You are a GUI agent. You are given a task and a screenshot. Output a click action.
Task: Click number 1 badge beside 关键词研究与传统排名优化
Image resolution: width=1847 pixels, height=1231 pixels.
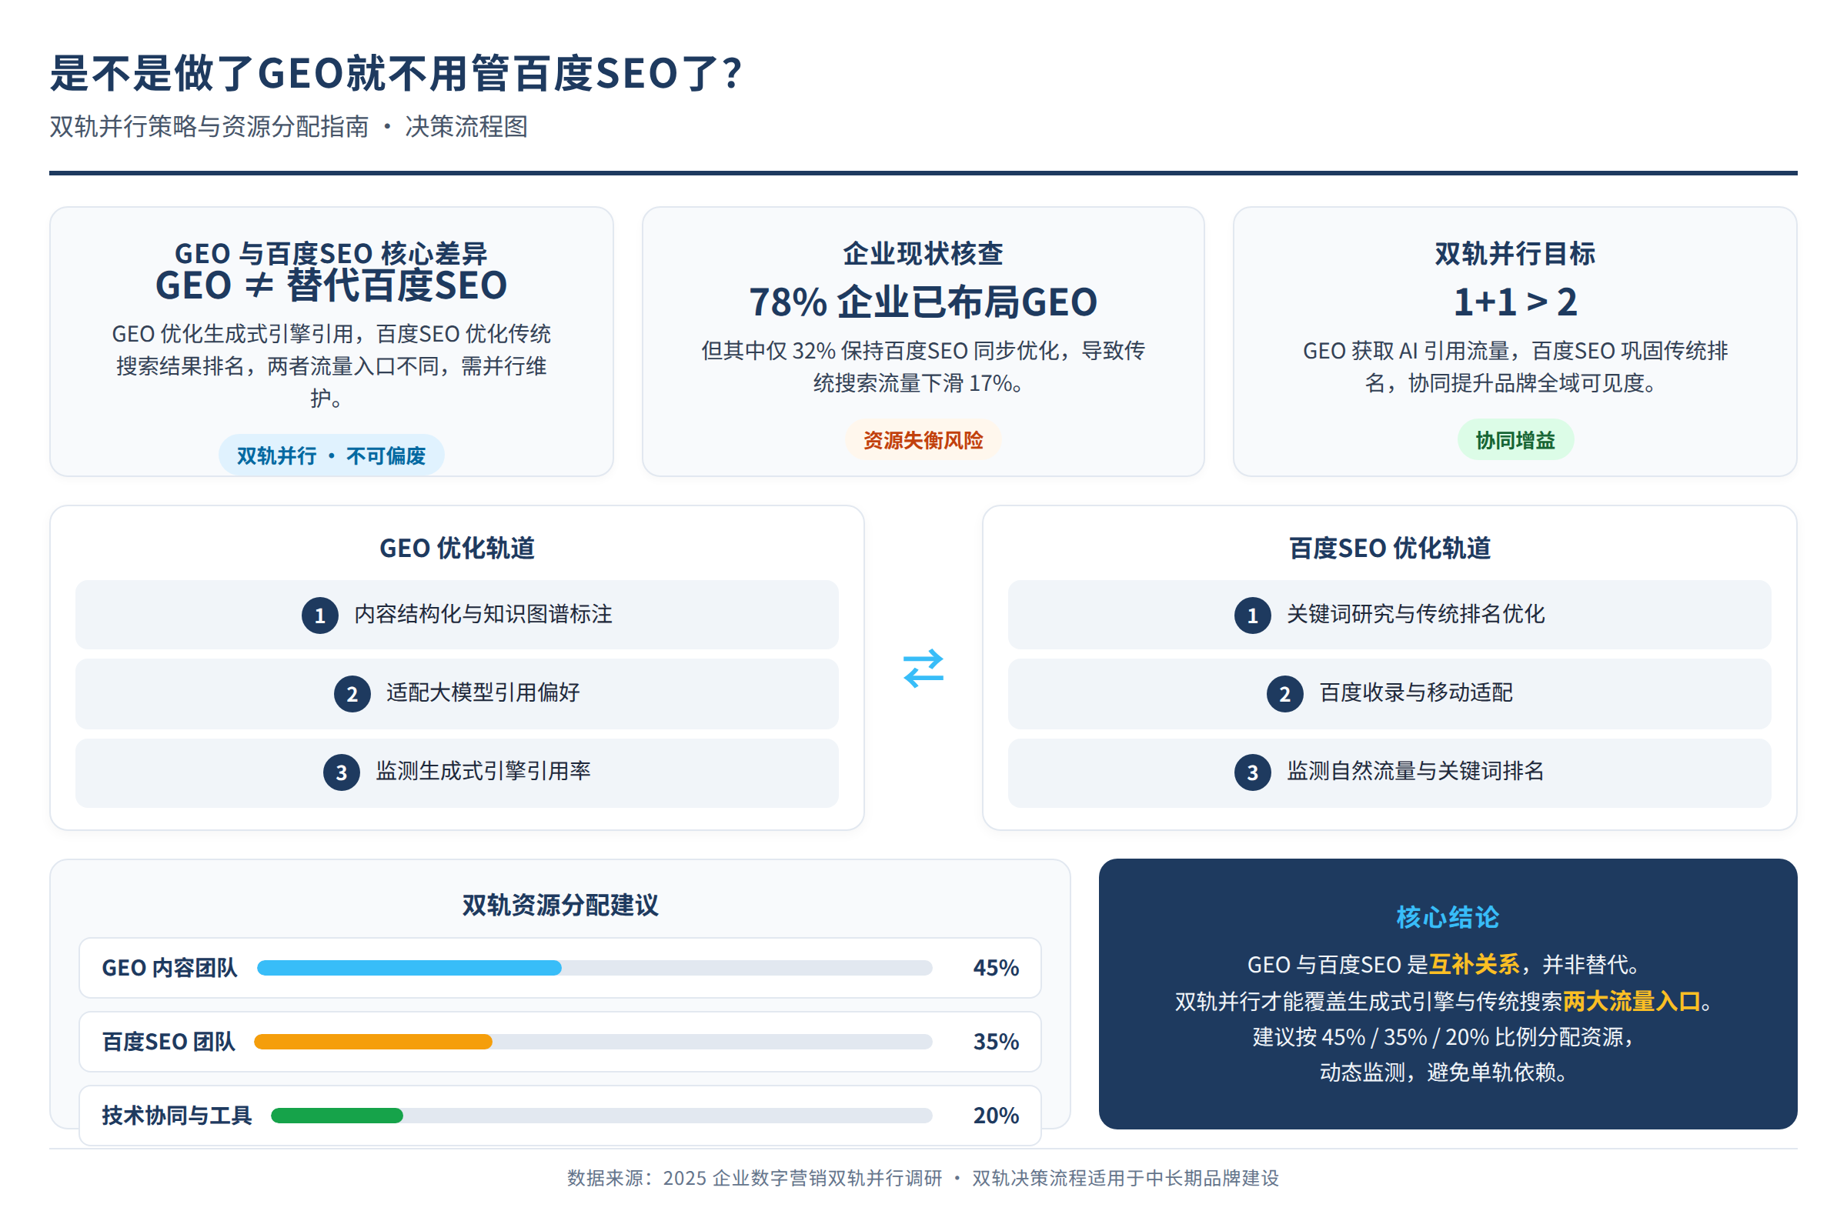[1253, 615]
